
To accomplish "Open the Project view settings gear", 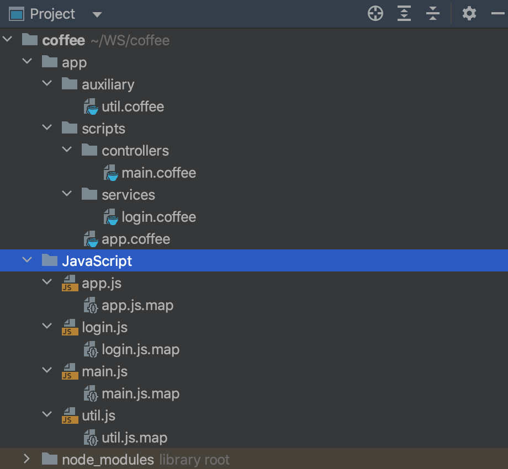I will [469, 13].
